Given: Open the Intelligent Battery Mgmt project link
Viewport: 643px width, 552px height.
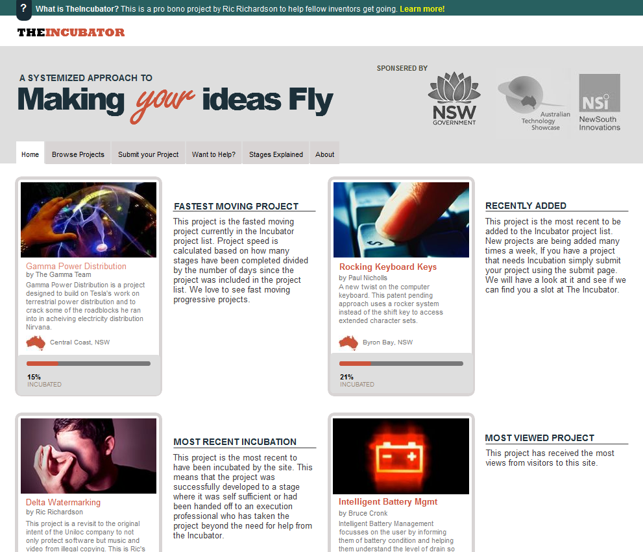Looking at the screenshot, I should tap(387, 501).
